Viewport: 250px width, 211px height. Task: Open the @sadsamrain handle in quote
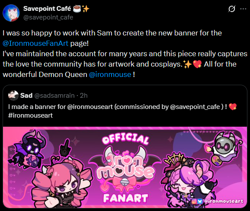(x=54, y=96)
